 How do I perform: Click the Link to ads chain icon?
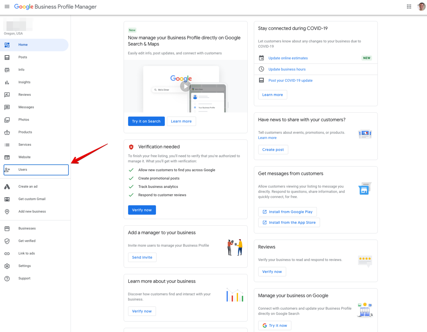(7, 253)
